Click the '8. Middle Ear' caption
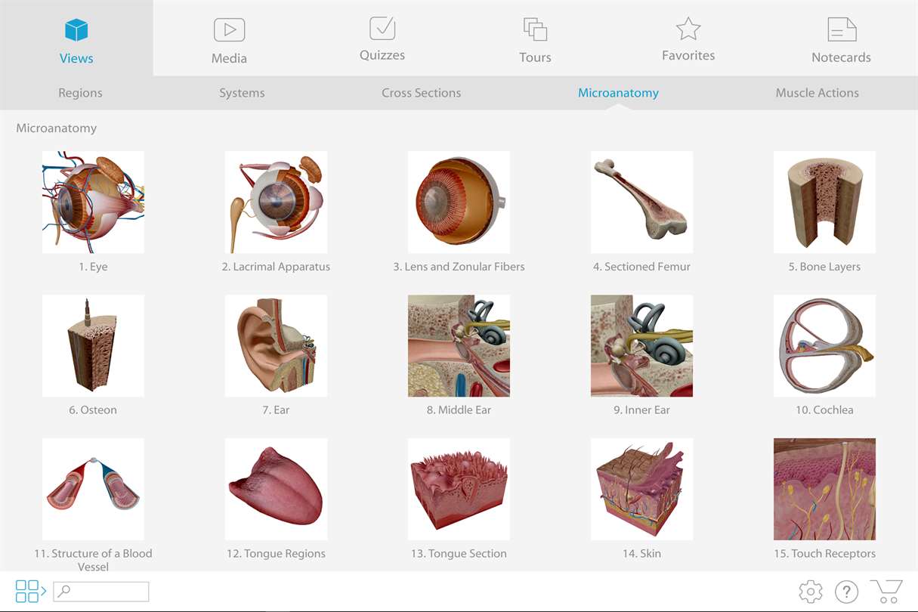Viewport: 918px width, 612px height. [x=459, y=410]
